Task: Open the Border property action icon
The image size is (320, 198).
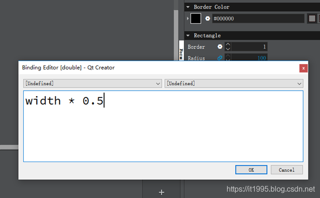Action: (x=220, y=47)
